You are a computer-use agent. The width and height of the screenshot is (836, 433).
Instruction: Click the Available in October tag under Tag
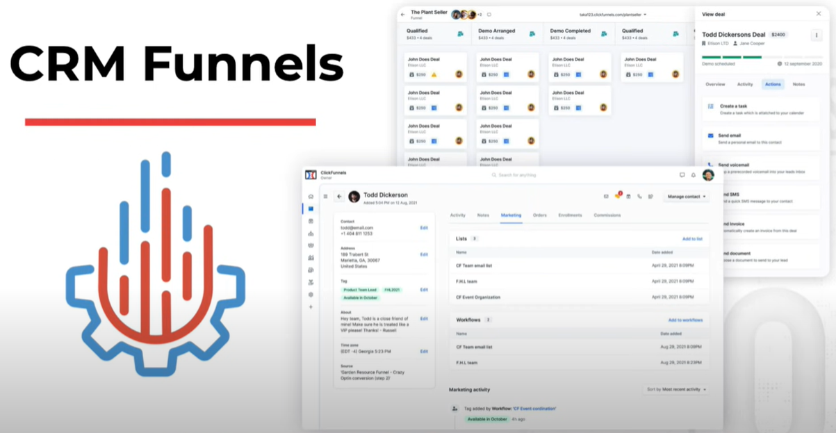(x=361, y=297)
